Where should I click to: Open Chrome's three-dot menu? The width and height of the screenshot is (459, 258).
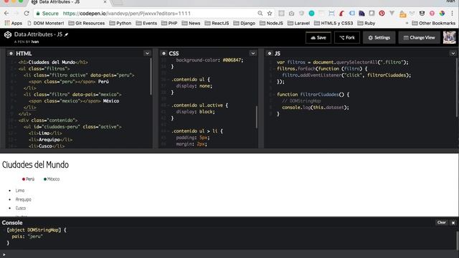click(x=453, y=14)
